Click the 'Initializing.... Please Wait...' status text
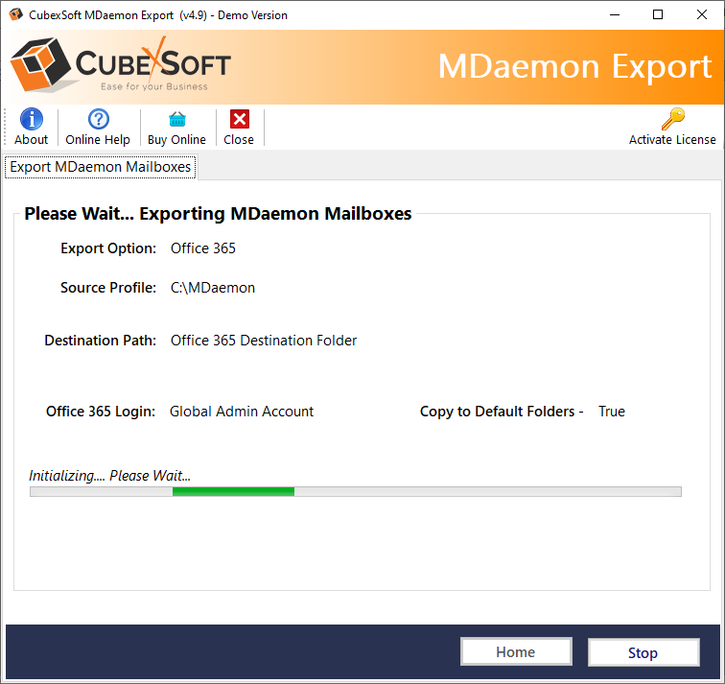The image size is (725, 684). pyautogui.click(x=110, y=476)
